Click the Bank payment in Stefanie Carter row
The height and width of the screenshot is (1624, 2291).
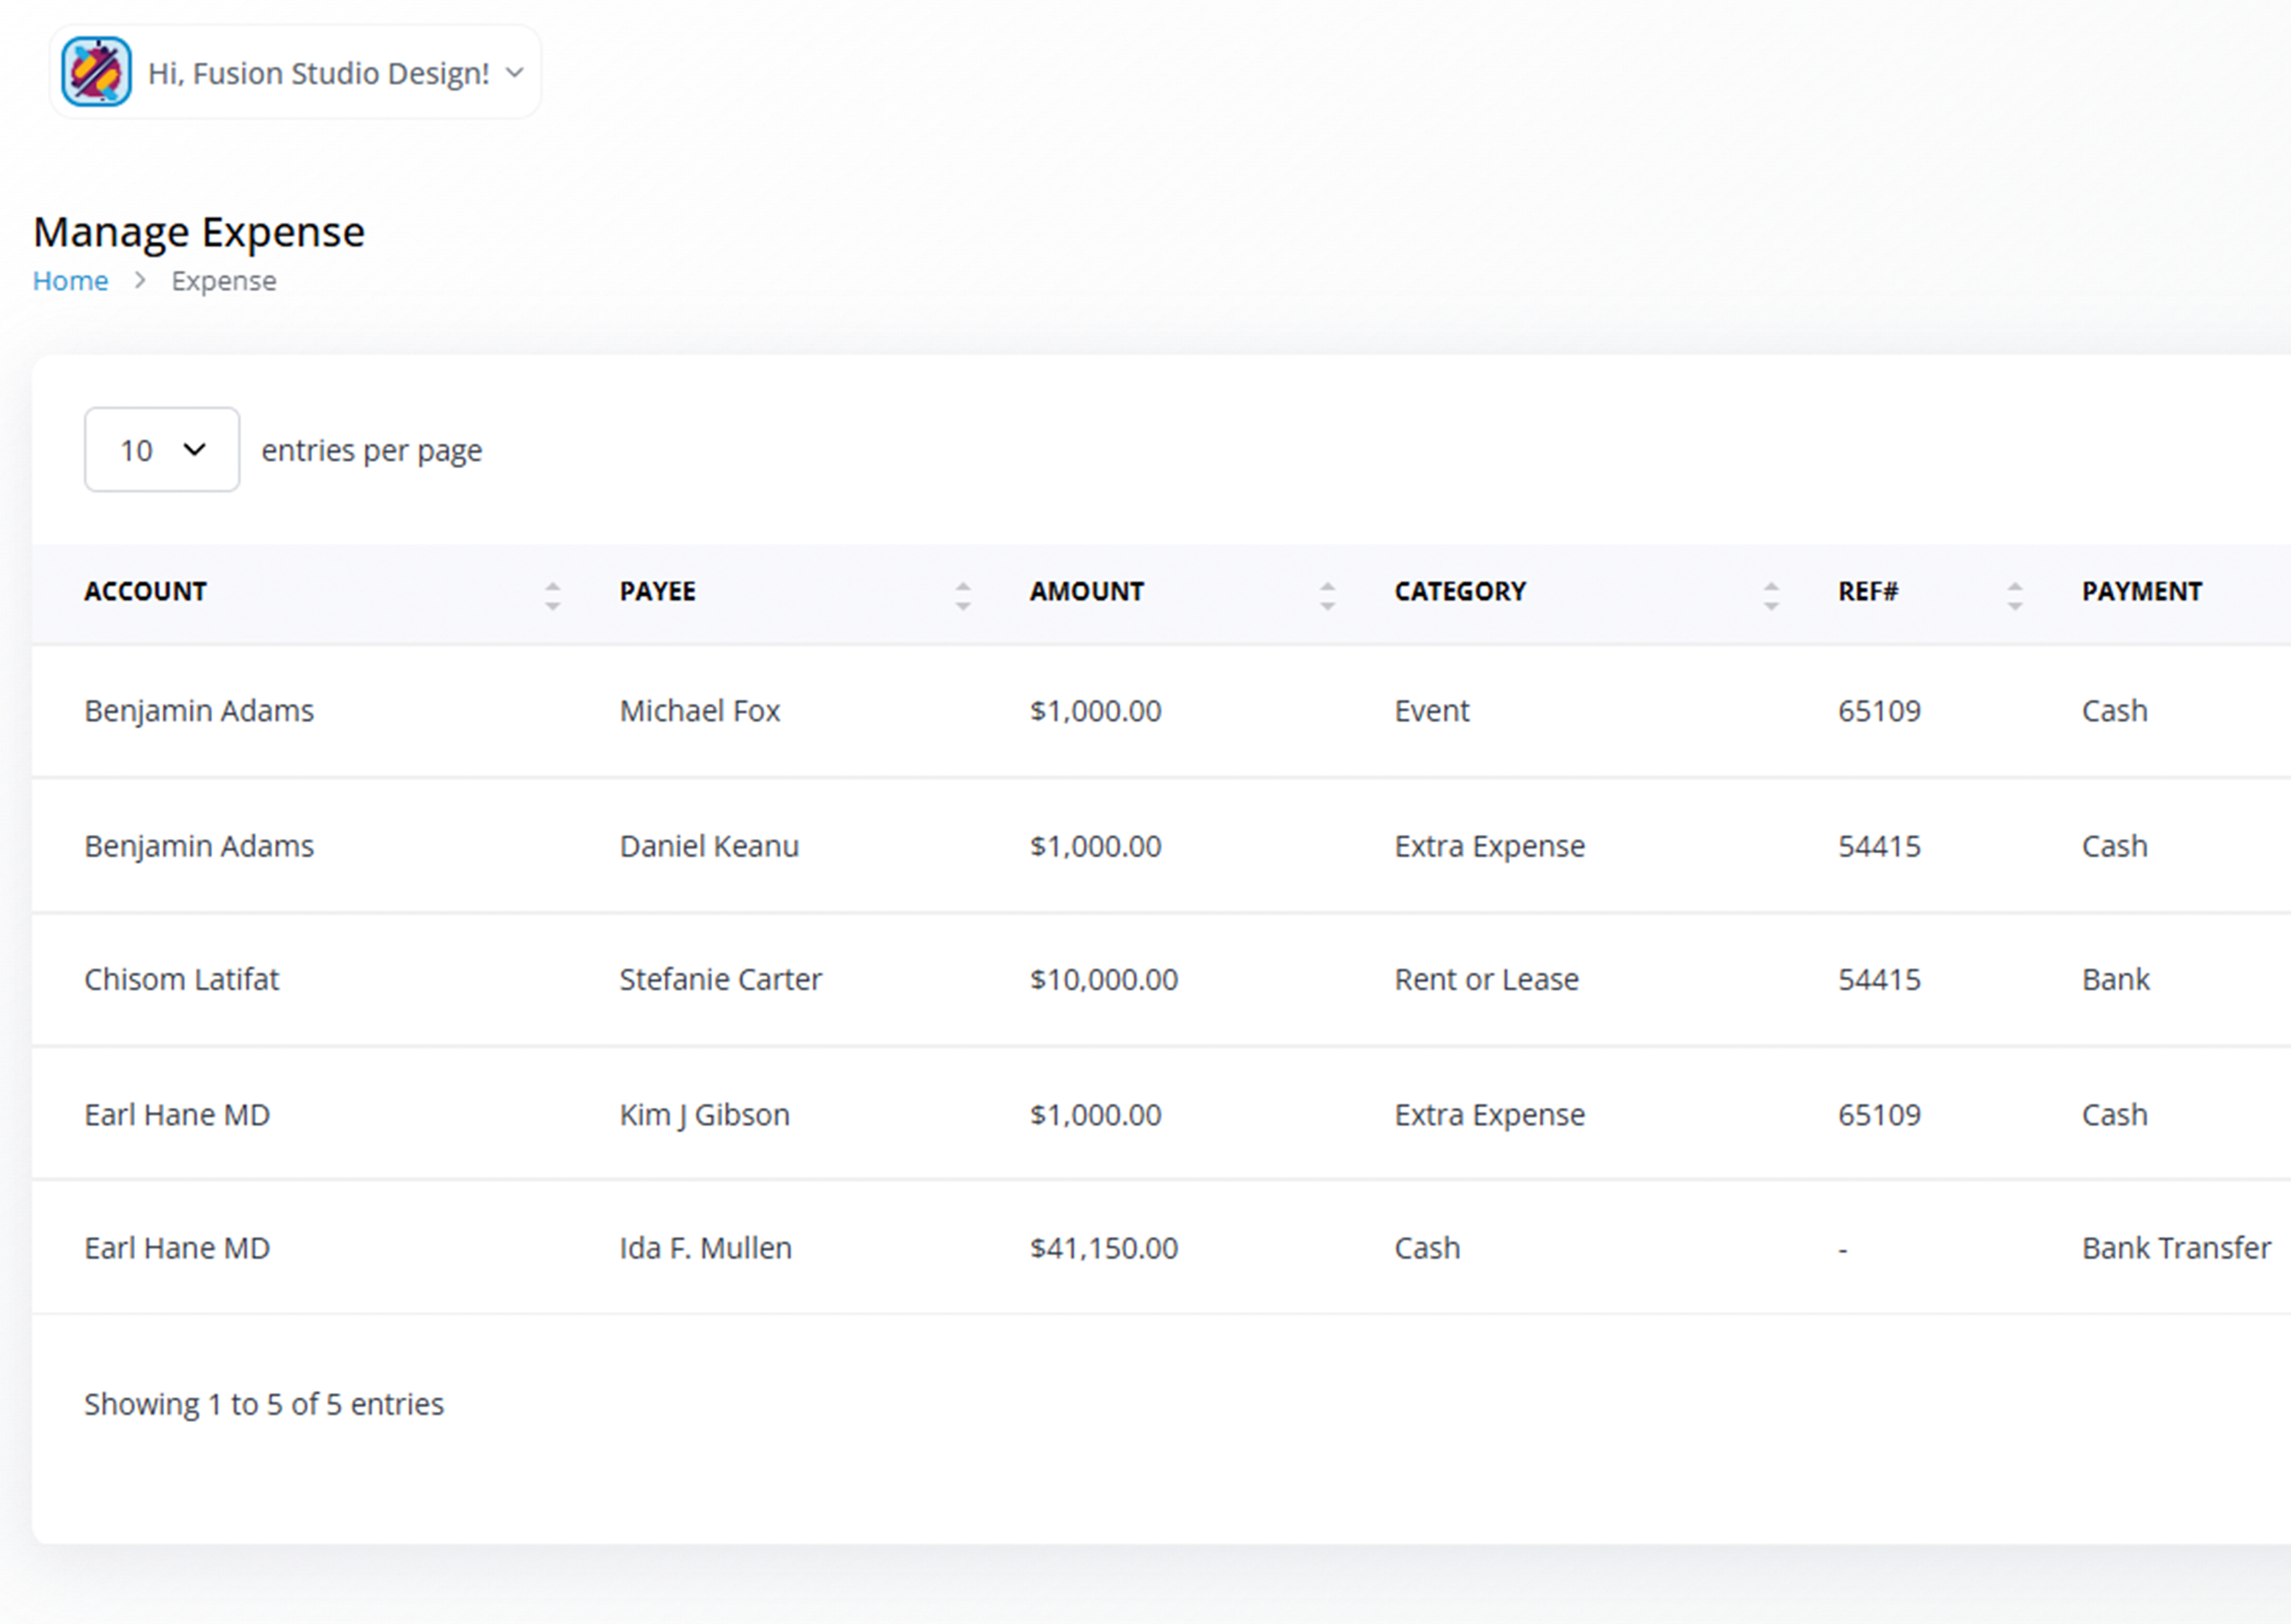[x=2115, y=979]
